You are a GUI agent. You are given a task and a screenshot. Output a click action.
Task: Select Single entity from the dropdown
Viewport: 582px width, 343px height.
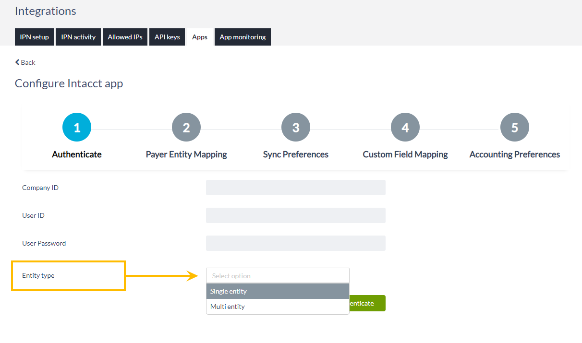(278, 291)
